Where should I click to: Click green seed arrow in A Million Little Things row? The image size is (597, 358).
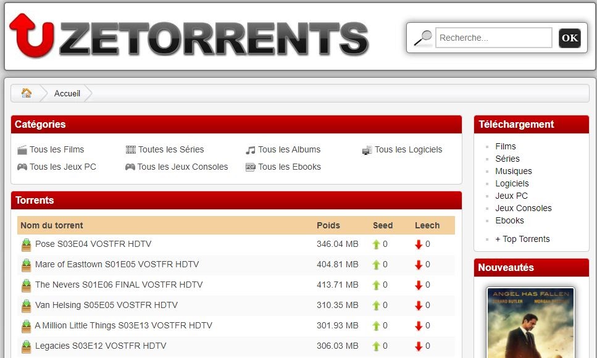tap(376, 326)
